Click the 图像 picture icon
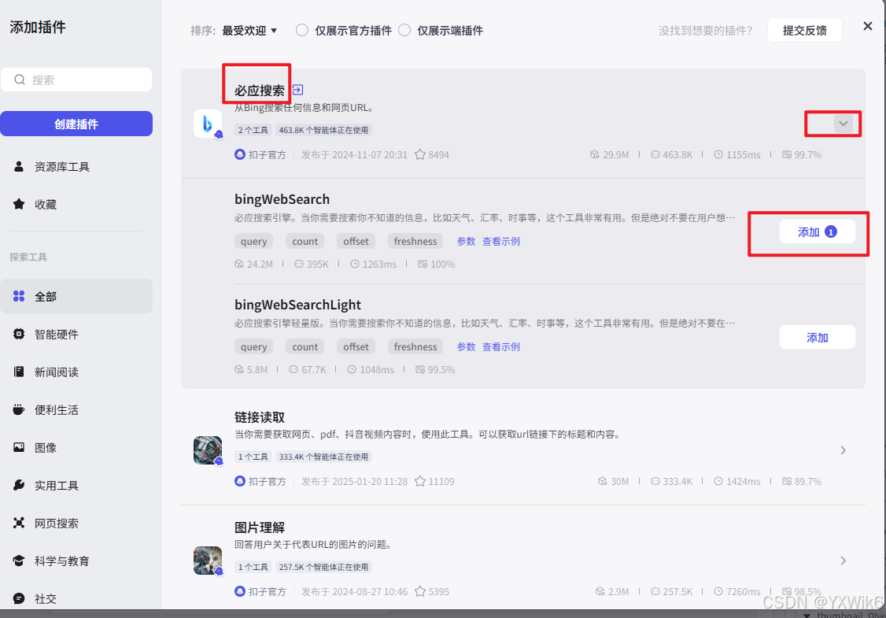This screenshot has height=618, width=886. point(19,447)
